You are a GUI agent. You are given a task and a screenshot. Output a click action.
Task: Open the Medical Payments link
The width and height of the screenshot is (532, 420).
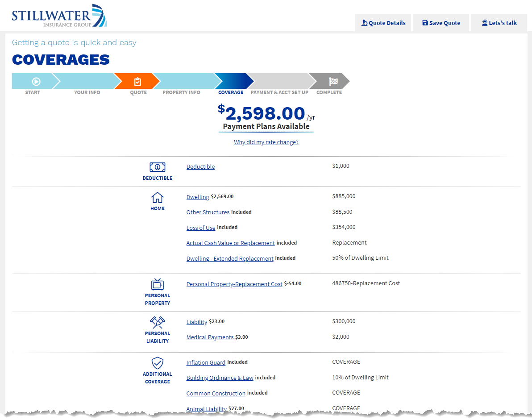tap(210, 337)
